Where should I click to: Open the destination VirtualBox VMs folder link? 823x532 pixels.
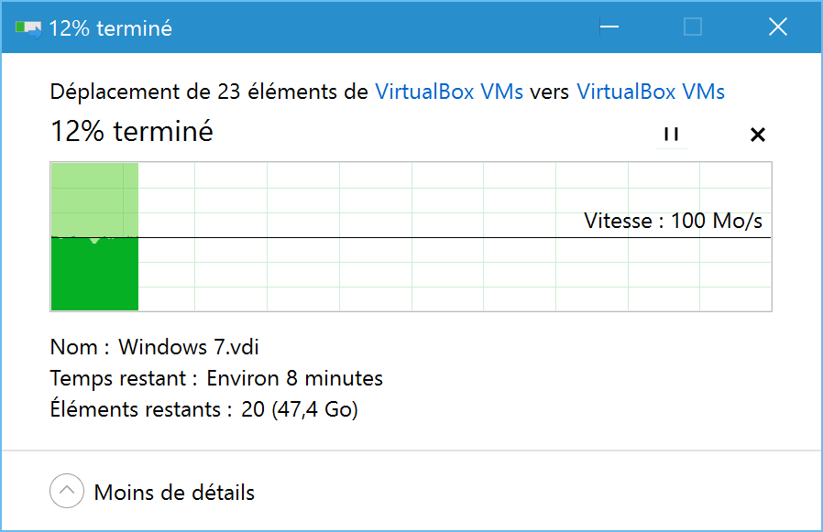pos(651,92)
